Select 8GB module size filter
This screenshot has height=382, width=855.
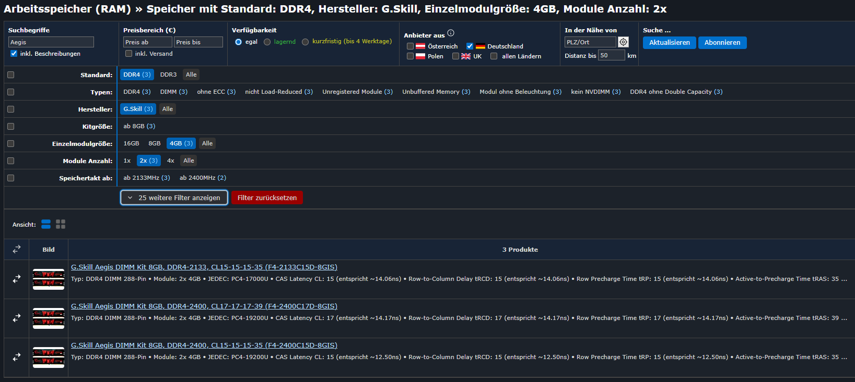(154, 143)
